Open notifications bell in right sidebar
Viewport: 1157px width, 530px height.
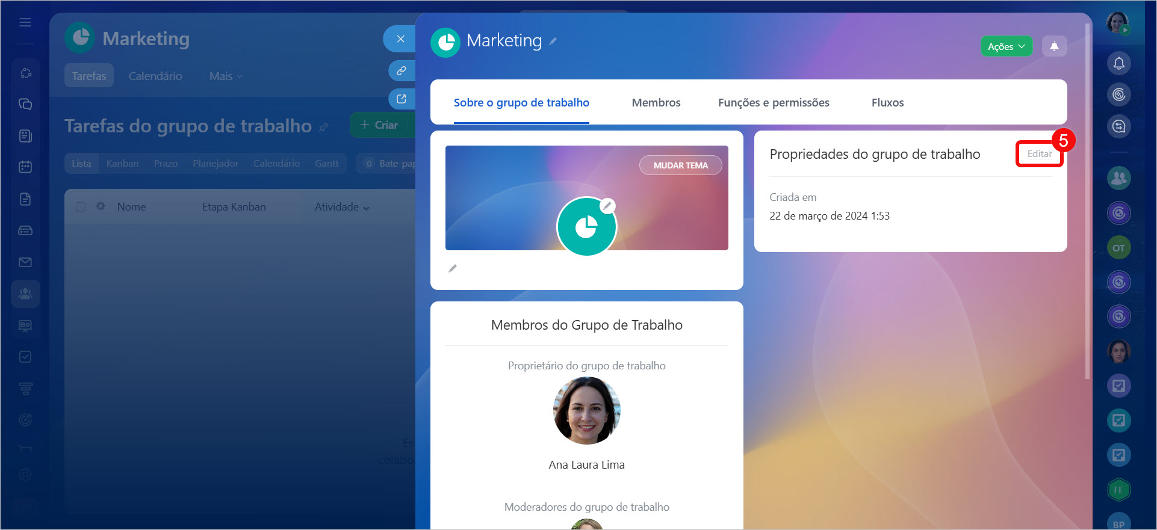tap(1118, 63)
